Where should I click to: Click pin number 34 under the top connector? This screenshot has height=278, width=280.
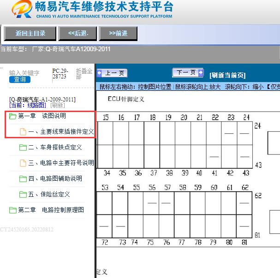(107, 173)
